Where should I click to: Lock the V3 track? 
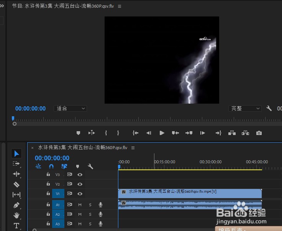[48, 174]
